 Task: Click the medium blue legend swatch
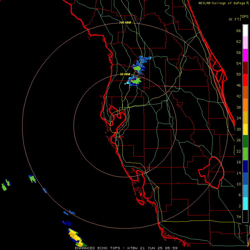coord(245,179)
